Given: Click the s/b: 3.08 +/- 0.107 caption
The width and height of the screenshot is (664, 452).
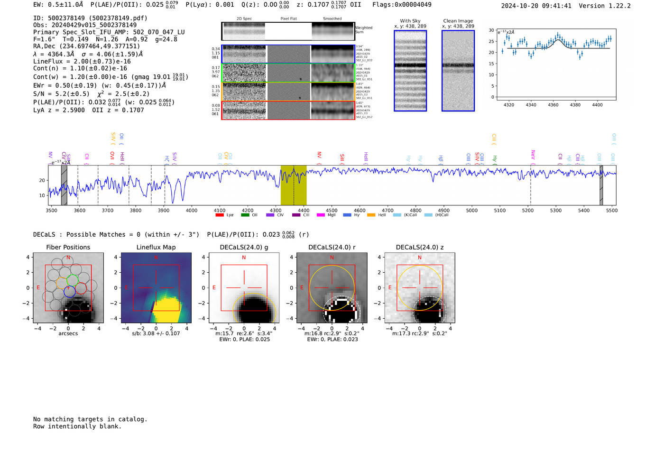Looking at the screenshot, I should click(156, 333).
